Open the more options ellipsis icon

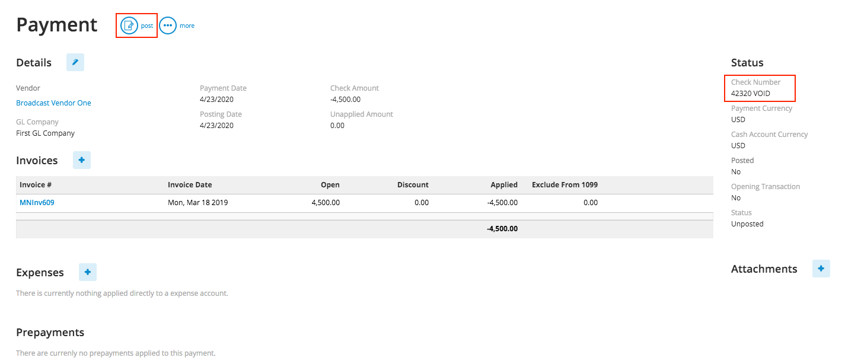[x=168, y=25]
